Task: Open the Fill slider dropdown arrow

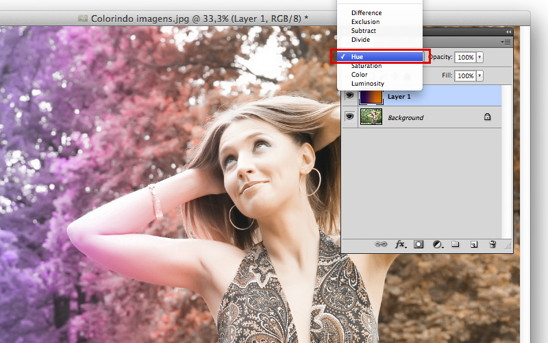Action: point(480,75)
